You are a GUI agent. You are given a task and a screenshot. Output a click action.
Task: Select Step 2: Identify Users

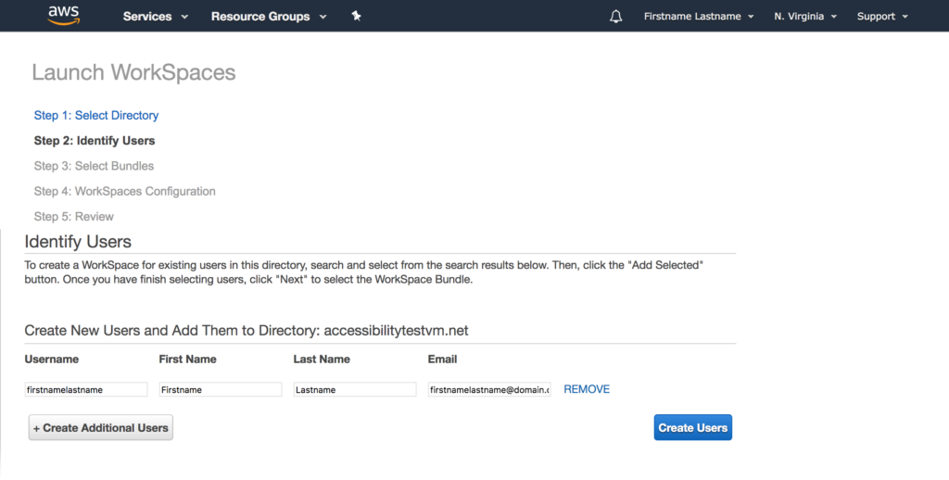point(95,141)
